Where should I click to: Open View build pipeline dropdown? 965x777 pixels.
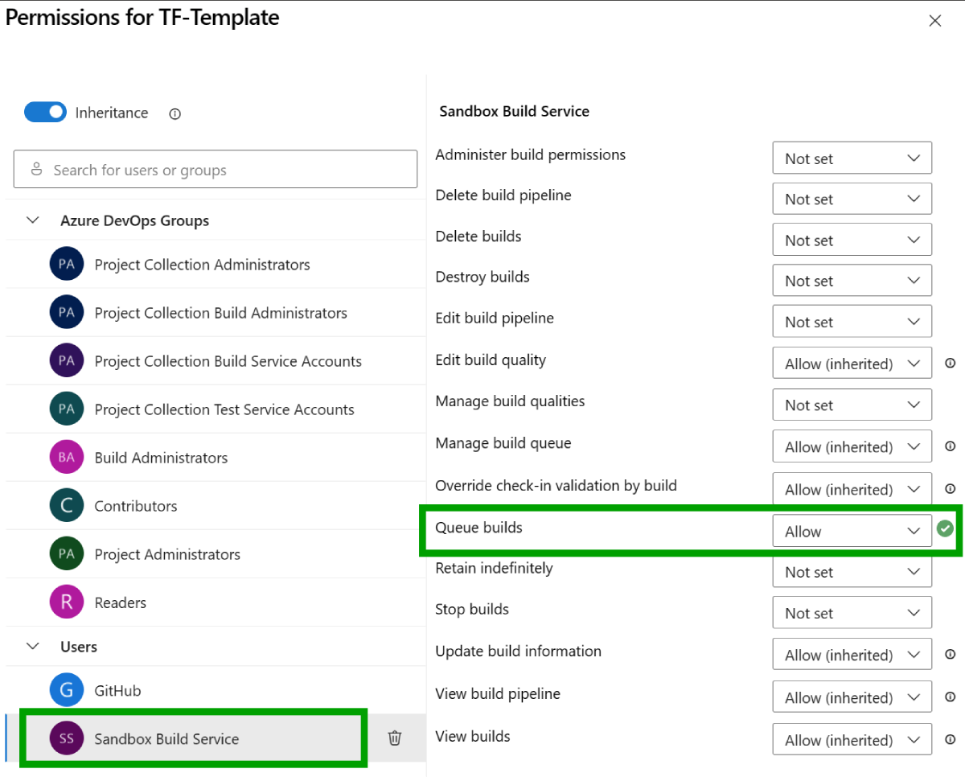click(x=852, y=697)
